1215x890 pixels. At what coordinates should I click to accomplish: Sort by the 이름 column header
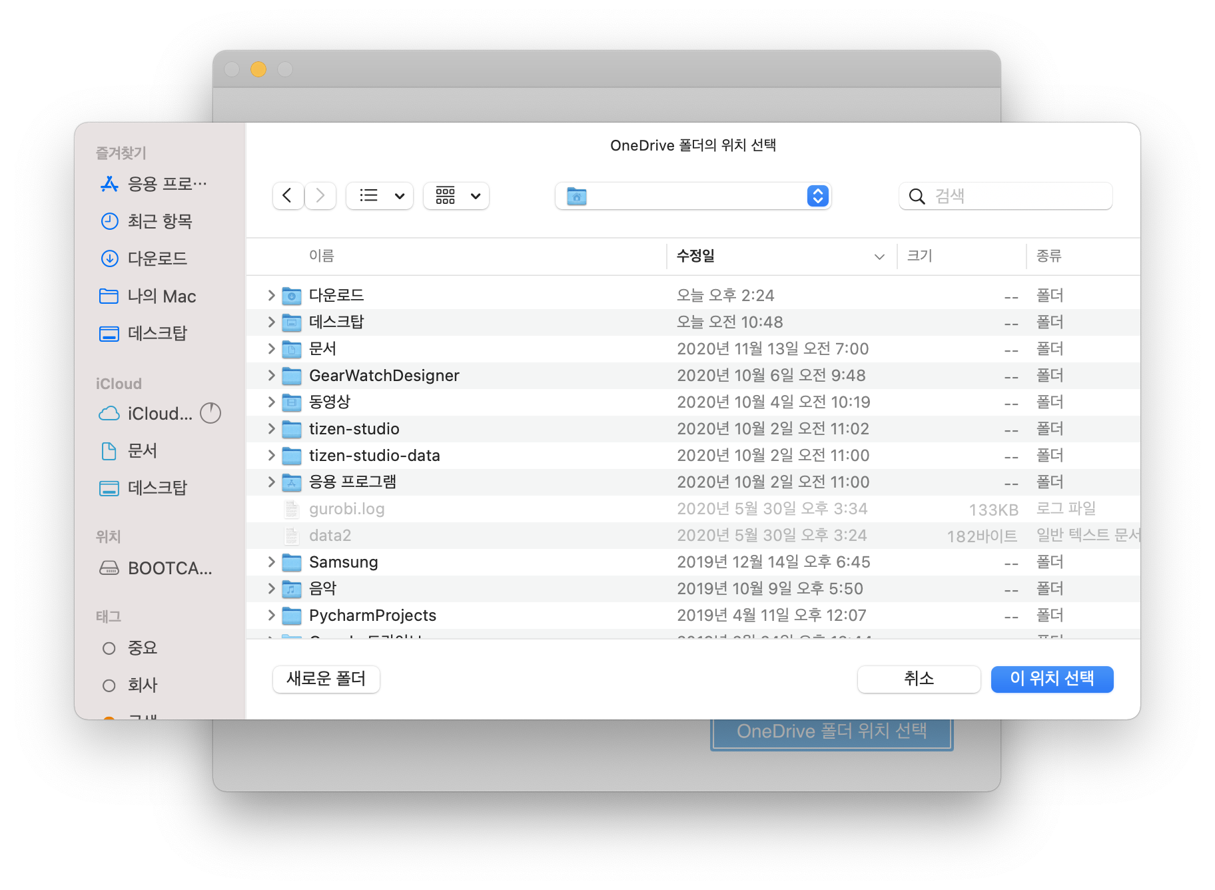coord(322,256)
